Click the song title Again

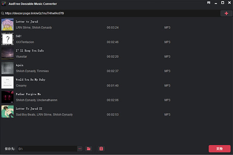click(20, 65)
